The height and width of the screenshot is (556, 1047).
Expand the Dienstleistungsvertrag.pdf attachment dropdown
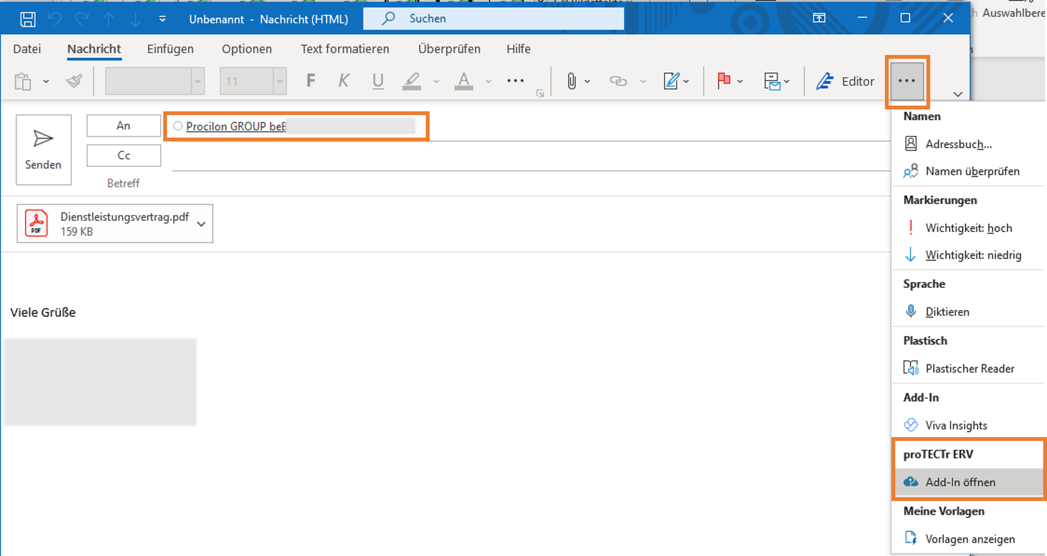(201, 224)
